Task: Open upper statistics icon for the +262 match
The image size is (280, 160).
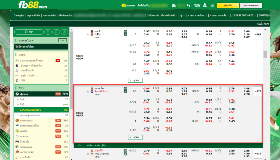Action: tap(125, 31)
